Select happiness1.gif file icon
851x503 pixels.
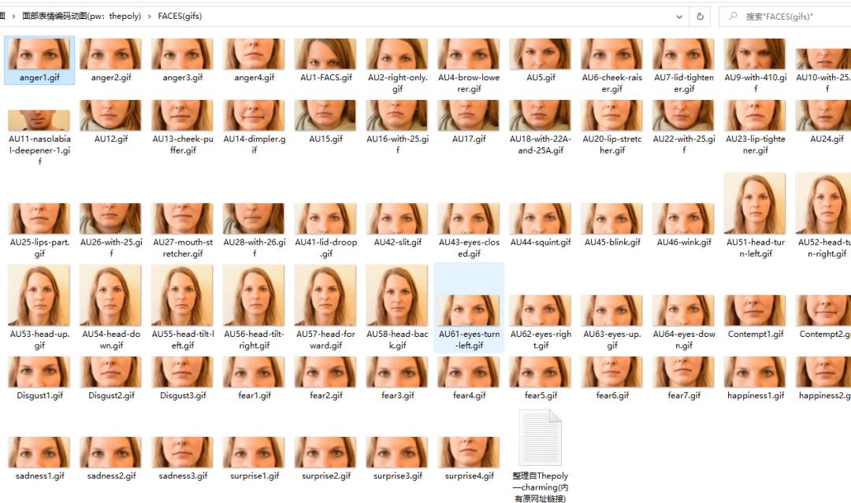pyautogui.click(x=756, y=372)
